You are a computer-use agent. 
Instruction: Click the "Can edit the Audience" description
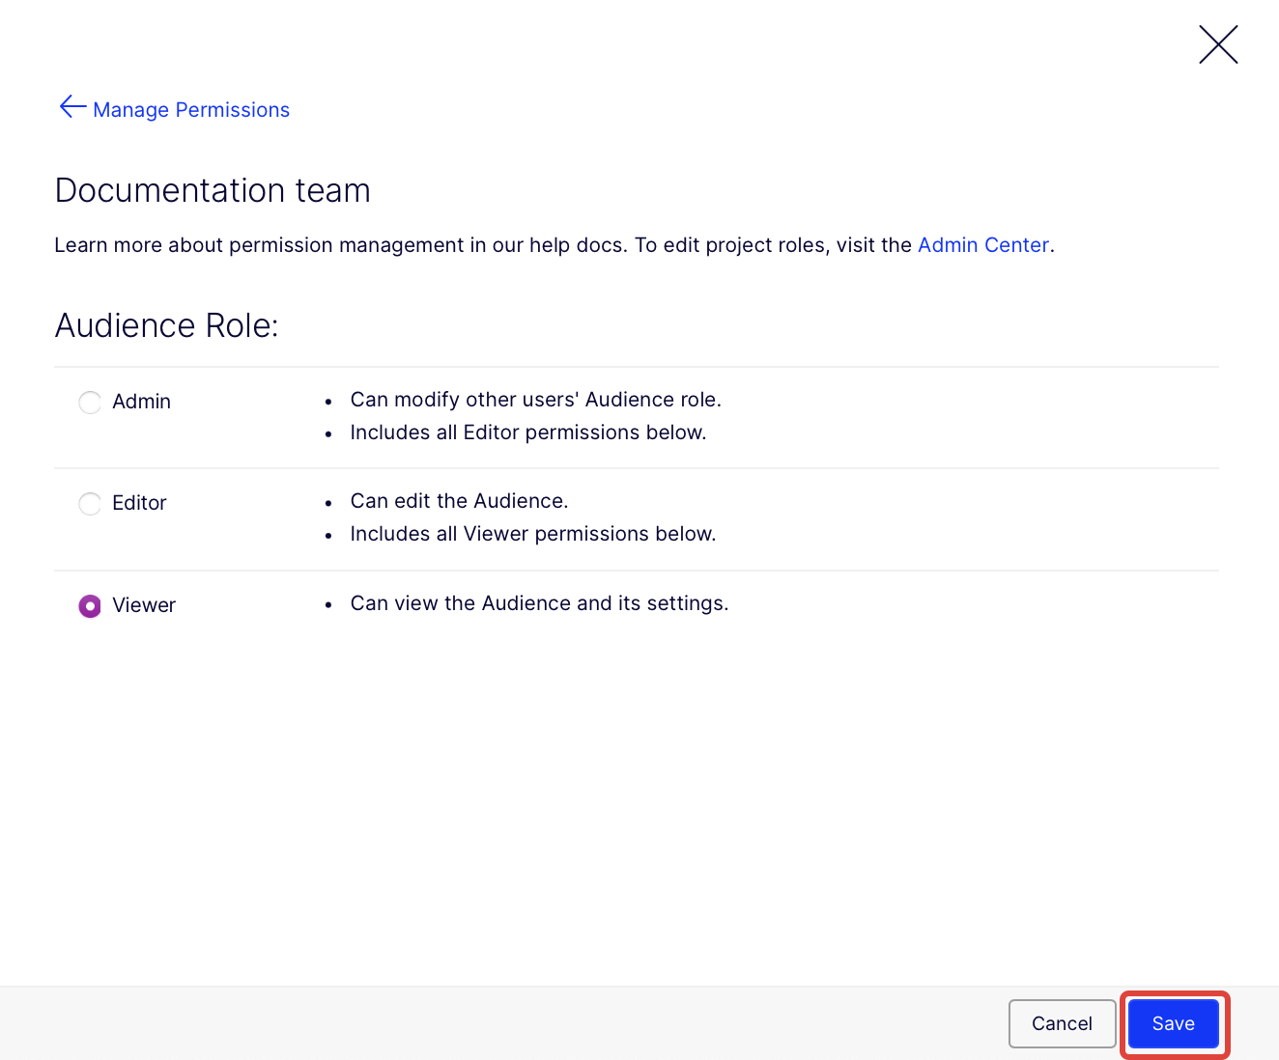tap(459, 501)
